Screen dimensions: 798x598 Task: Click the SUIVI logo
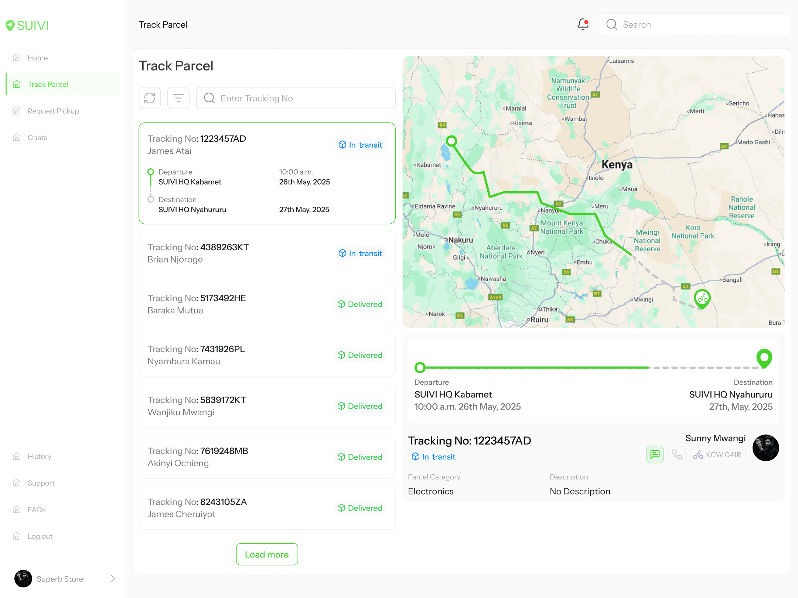(x=27, y=25)
